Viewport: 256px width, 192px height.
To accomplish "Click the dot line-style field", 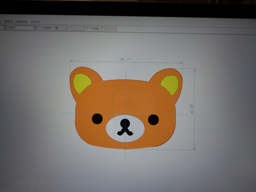I will pos(60,28).
